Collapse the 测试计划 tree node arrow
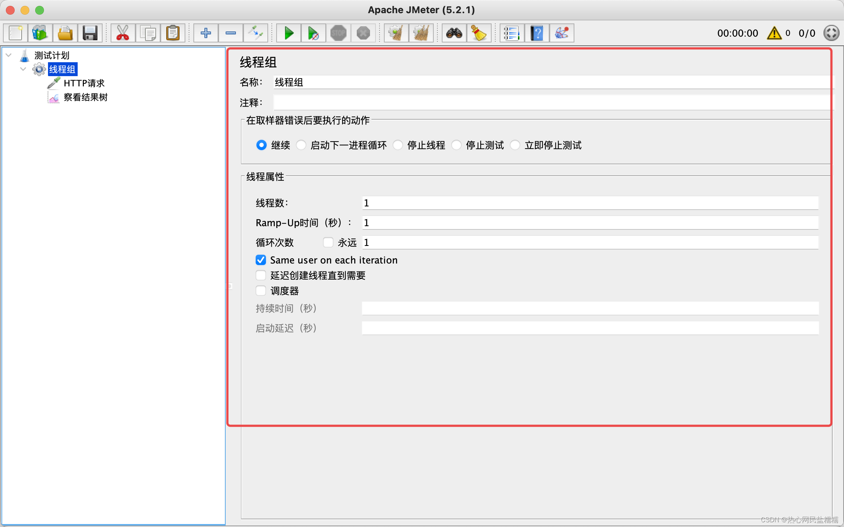Screen dimensions: 844x527 (9, 55)
